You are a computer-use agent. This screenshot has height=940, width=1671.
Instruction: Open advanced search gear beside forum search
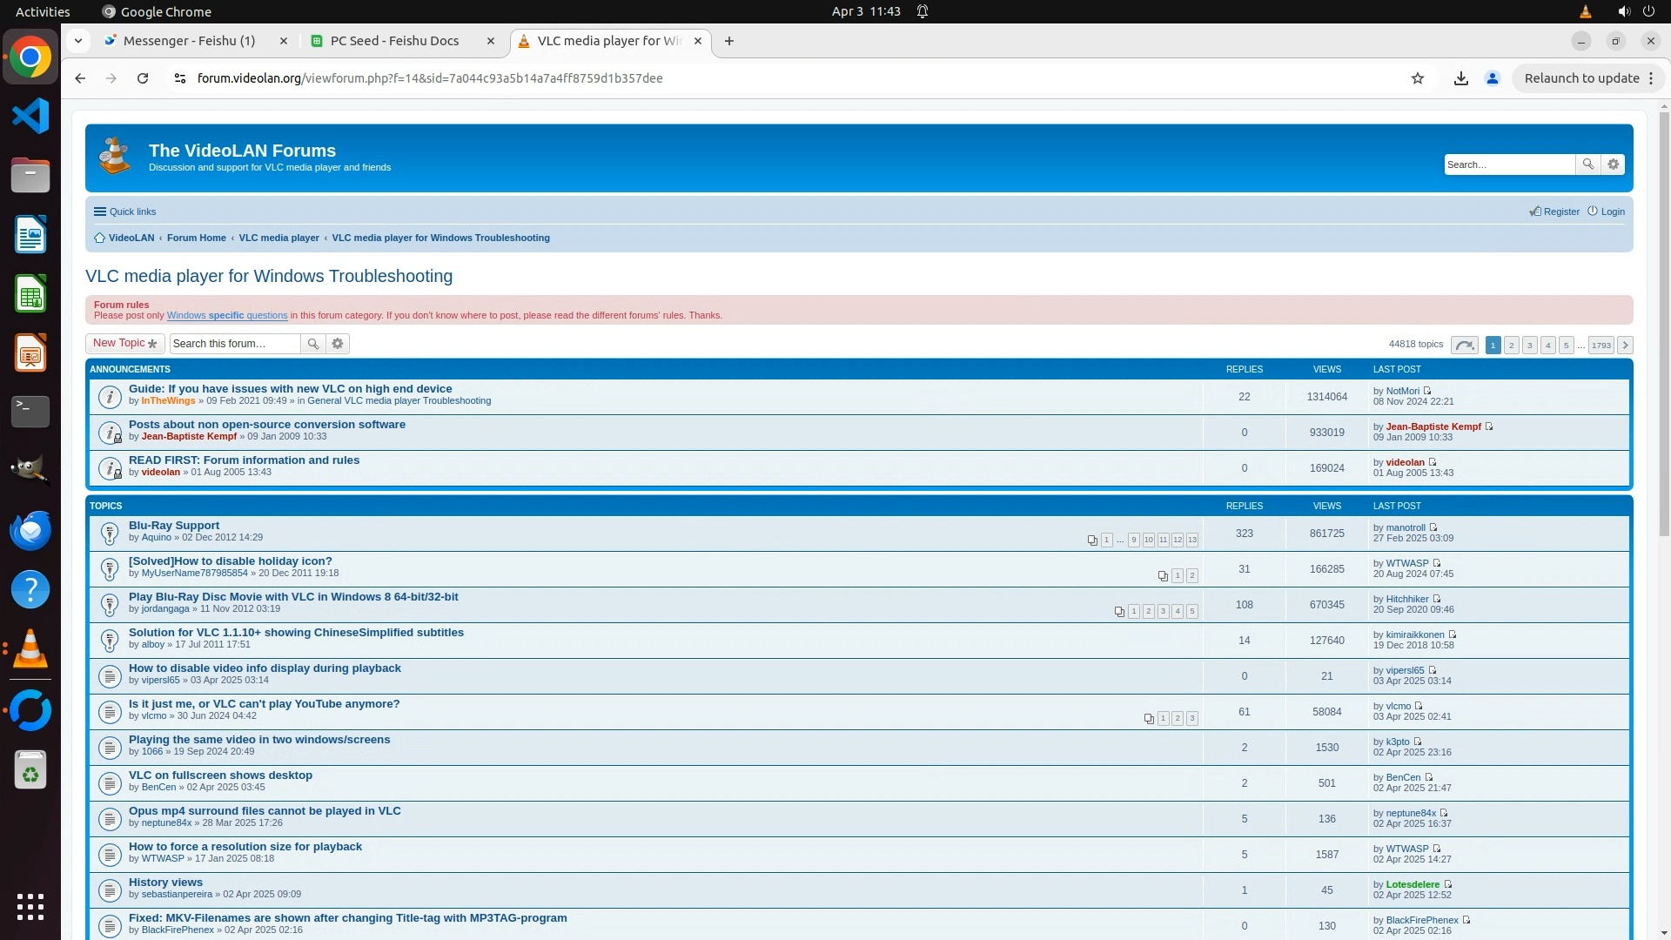click(x=338, y=344)
